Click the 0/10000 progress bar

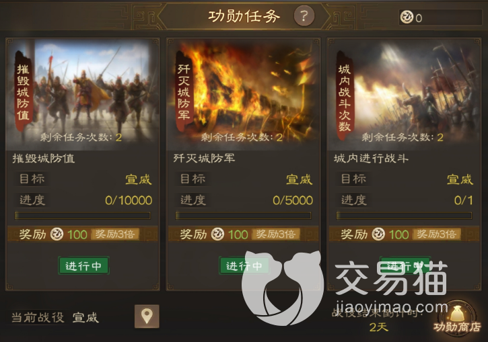(x=83, y=216)
